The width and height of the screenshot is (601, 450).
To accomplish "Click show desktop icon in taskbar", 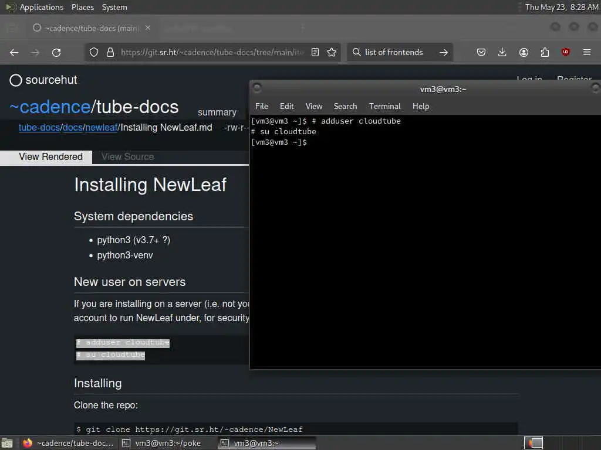I will click(x=7, y=443).
